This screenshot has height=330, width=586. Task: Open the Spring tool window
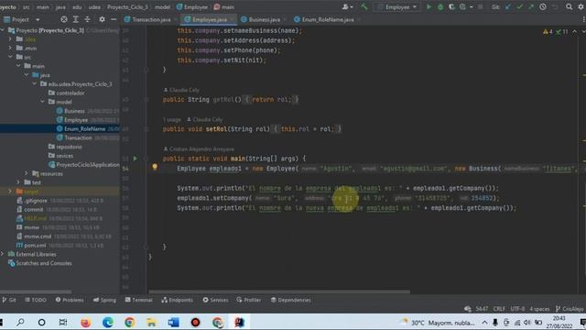[104, 300]
